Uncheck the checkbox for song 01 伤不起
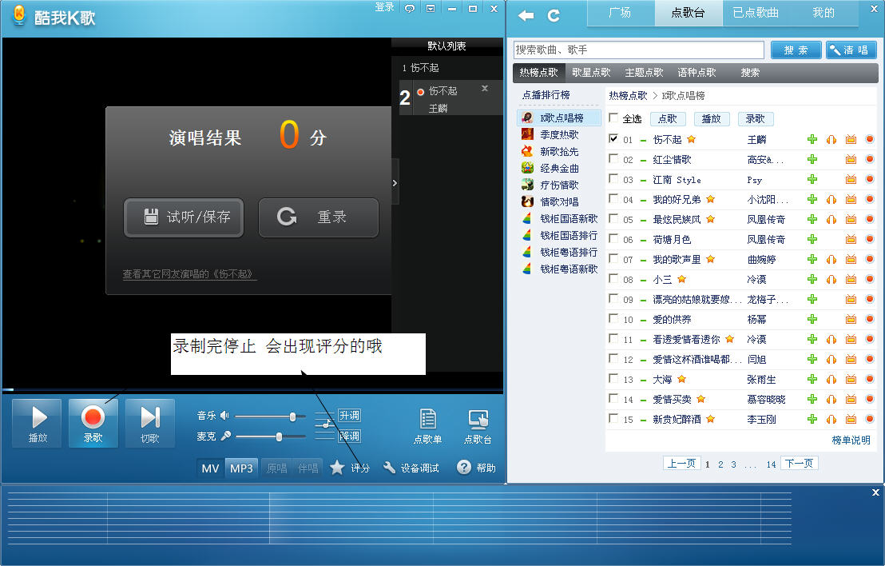 613,139
